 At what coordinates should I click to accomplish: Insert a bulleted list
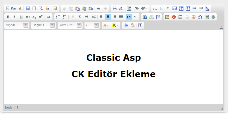[65, 17]
